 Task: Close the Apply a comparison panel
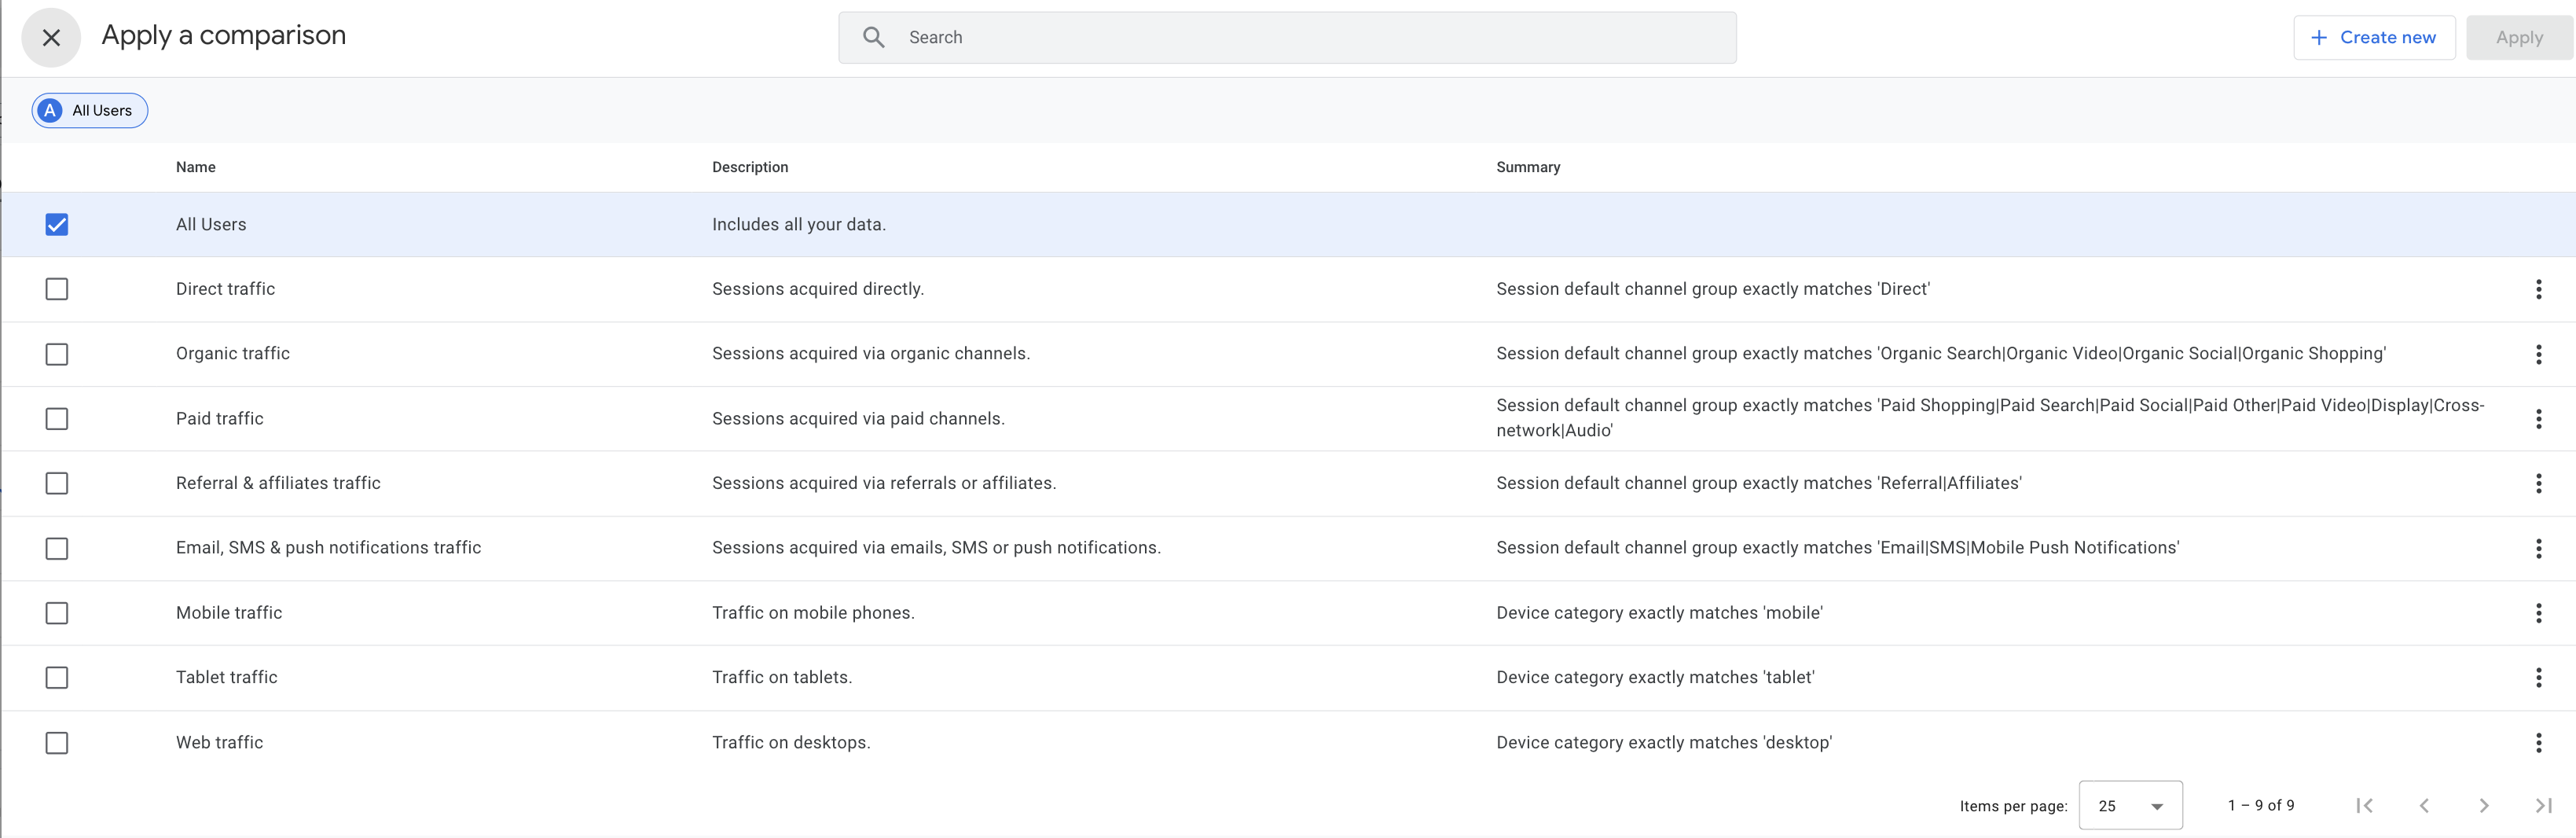pyautogui.click(x=51, y=38)
